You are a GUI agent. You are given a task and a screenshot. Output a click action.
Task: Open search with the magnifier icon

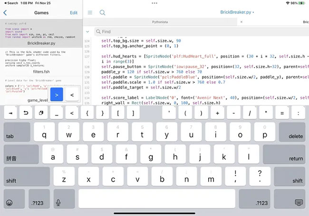click(x=102, y=13)
